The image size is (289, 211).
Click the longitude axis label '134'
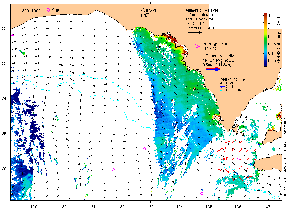click(x=180, y=207)
